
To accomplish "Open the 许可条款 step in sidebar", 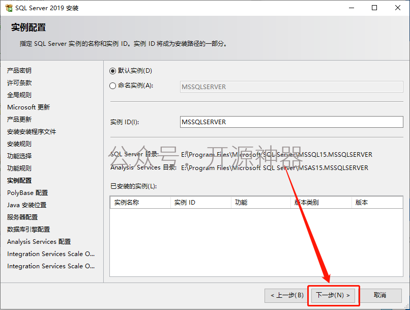I will tap(19, 83).
